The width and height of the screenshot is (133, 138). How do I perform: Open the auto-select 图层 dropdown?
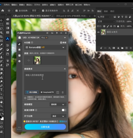(35, 11)
